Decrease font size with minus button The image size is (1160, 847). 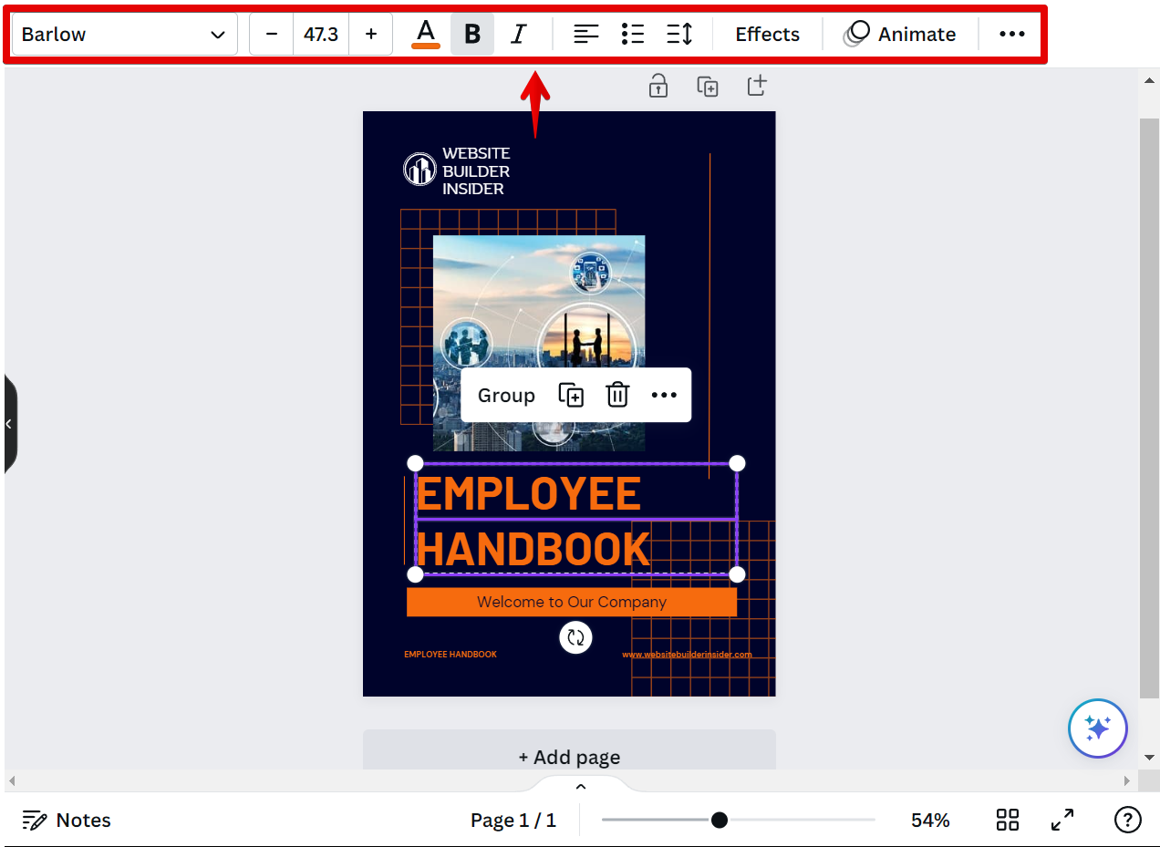point(272,35)
